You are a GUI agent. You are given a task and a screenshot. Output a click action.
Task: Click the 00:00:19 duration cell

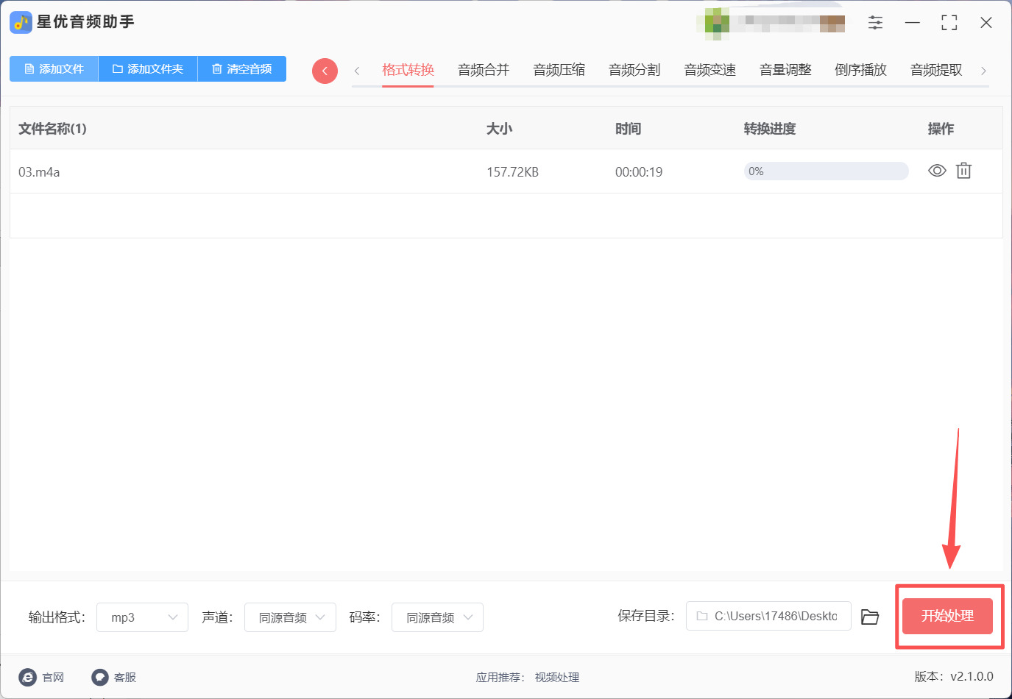(x=639, y=172)
